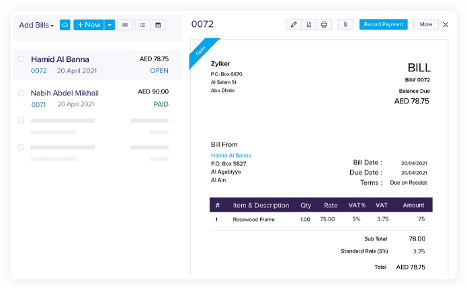The image size is (467, 289).
Task: Click the Amount column header
Action: (413, 205)
